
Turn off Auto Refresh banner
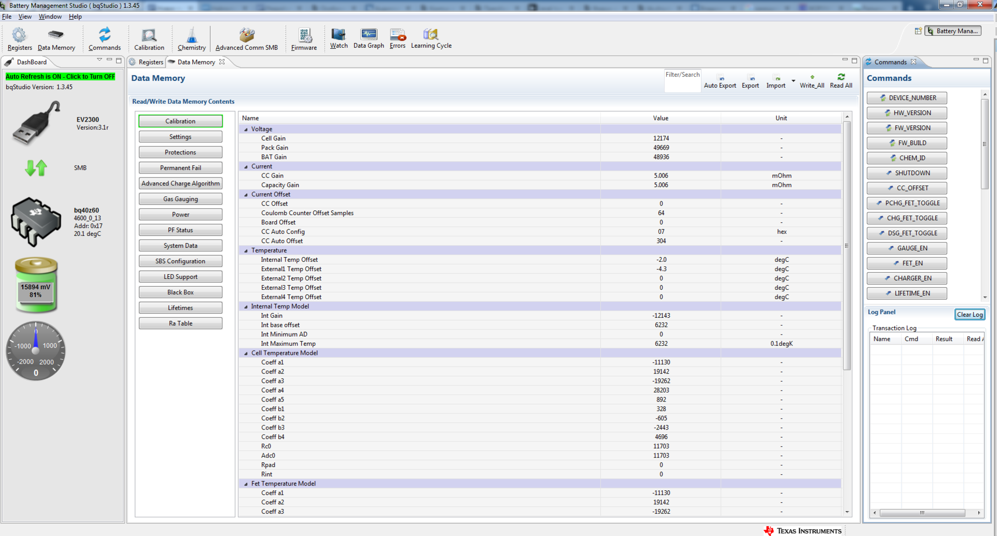tap(60, 76)
